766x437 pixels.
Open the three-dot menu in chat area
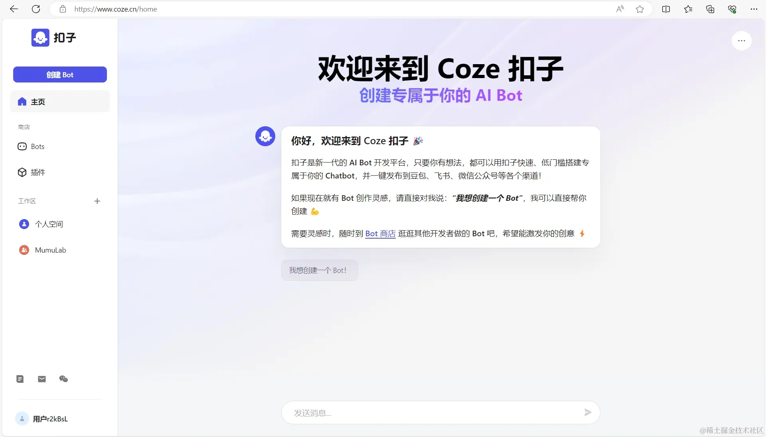[x=741, y=41]
